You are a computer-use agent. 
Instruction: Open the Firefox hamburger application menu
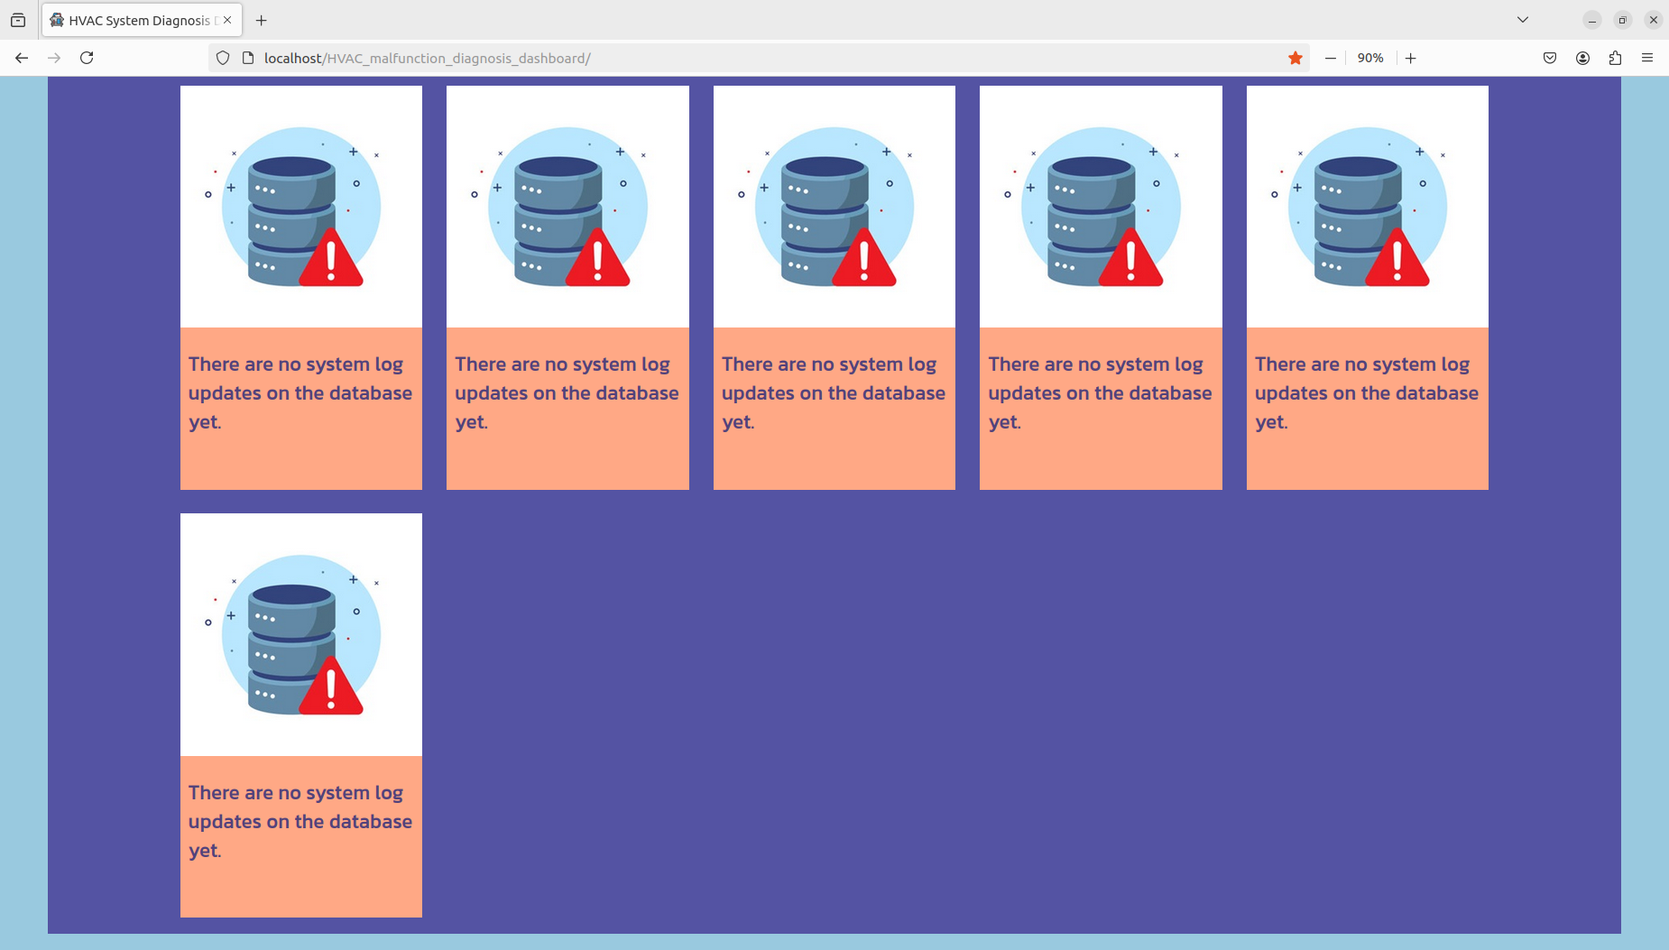pyautogui.click(x=1647, y=58)
